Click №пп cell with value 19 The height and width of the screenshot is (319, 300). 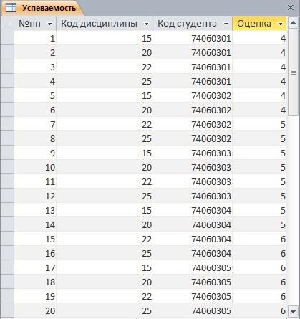coord(35,296)
